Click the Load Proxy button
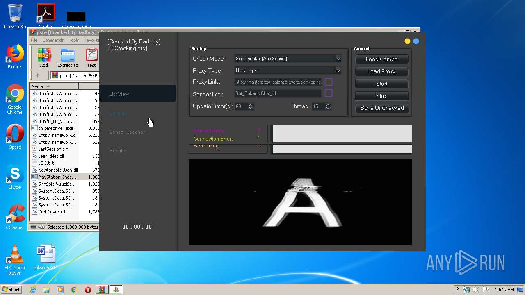This screenshot has height=295, width=525. coord(381,71)
